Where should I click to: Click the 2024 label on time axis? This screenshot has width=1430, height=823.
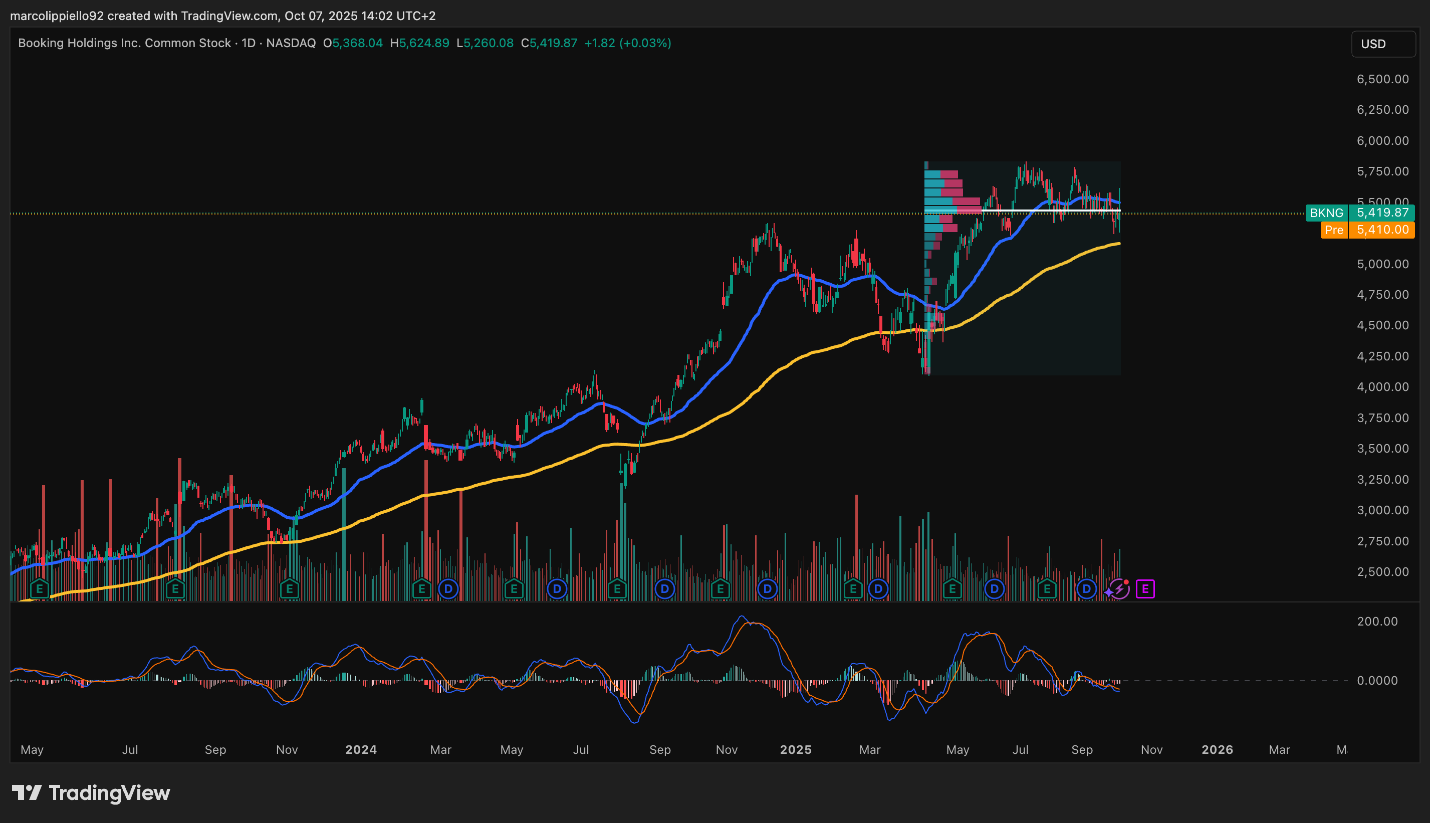[361, 749]
